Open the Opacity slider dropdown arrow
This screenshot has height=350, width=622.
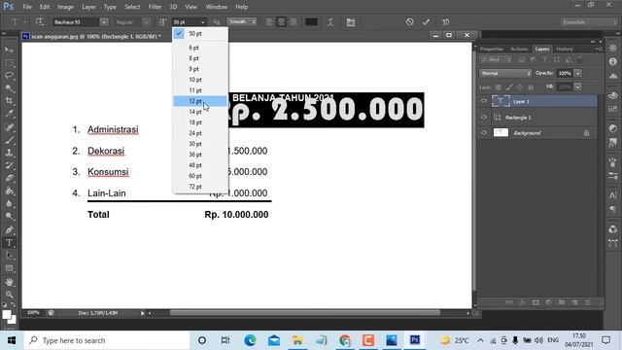578,74
